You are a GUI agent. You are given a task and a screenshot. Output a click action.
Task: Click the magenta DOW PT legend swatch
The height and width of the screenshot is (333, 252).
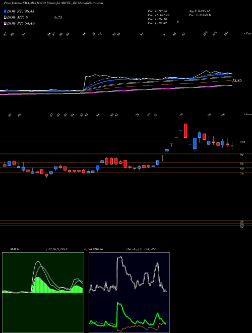click(6, 23)
